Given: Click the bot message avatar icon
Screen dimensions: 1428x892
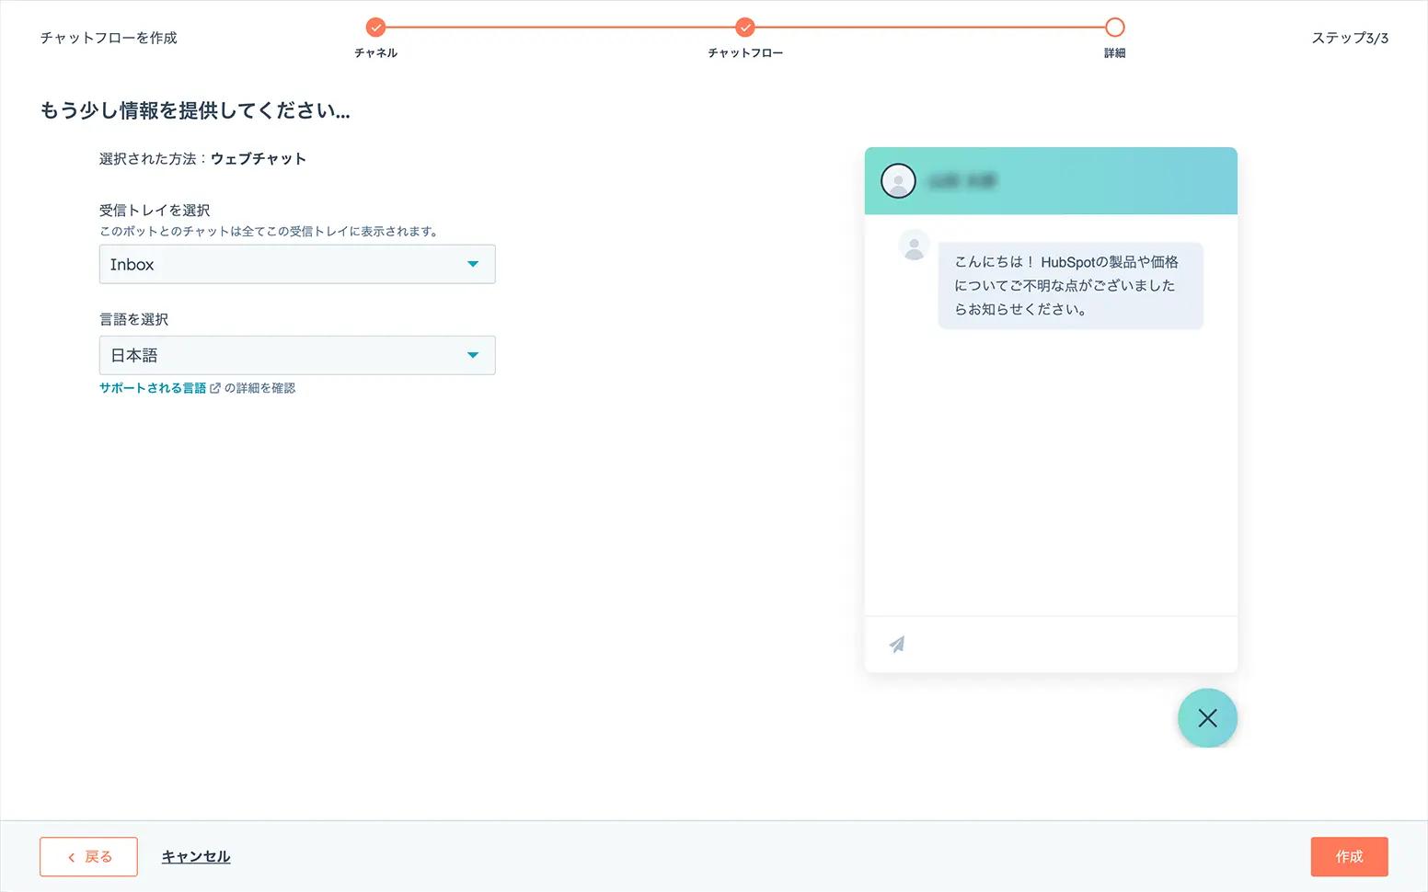Looking at the screenshot, I should (x=914, y=246).
